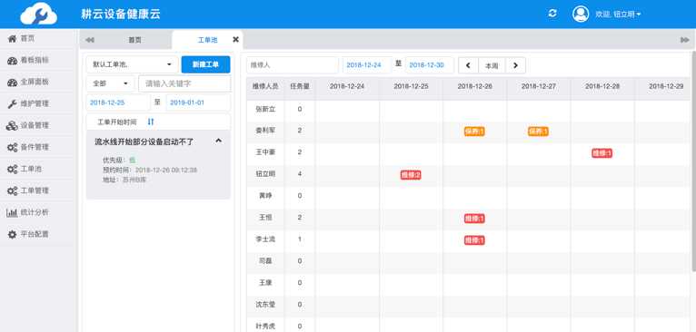Click the 2018-12-30 schedule end date
The height and width of the screenshot is (332, 696).
pyautogui.click(x=429, y=65)
